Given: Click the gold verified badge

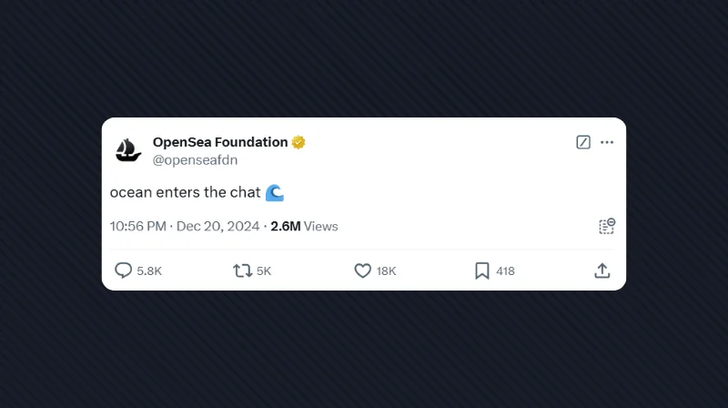Looking at the screenshot, I should [x=298, y=142].
